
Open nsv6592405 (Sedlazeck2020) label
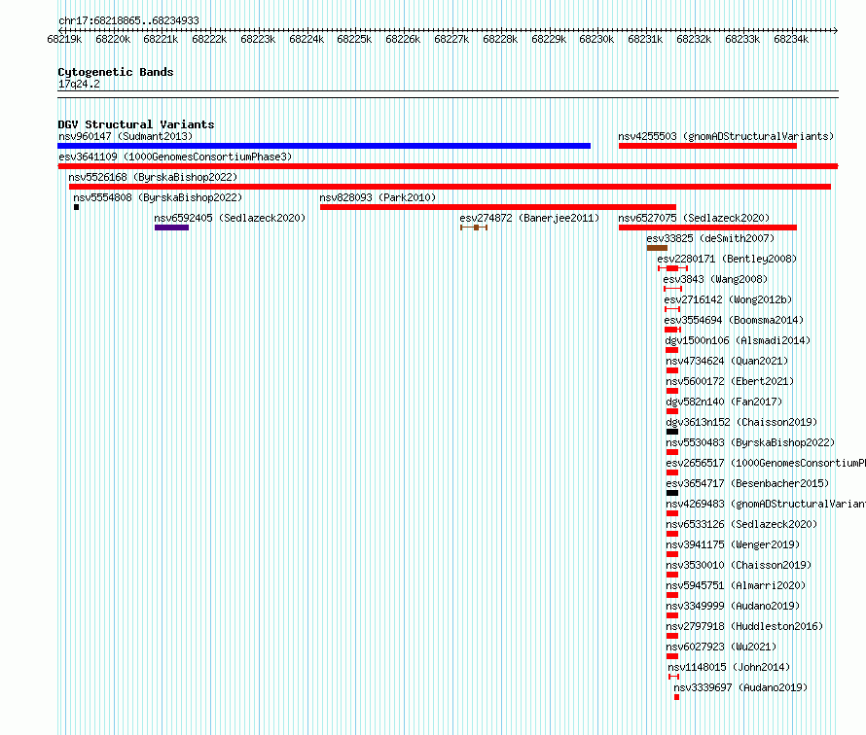[230, 218]
